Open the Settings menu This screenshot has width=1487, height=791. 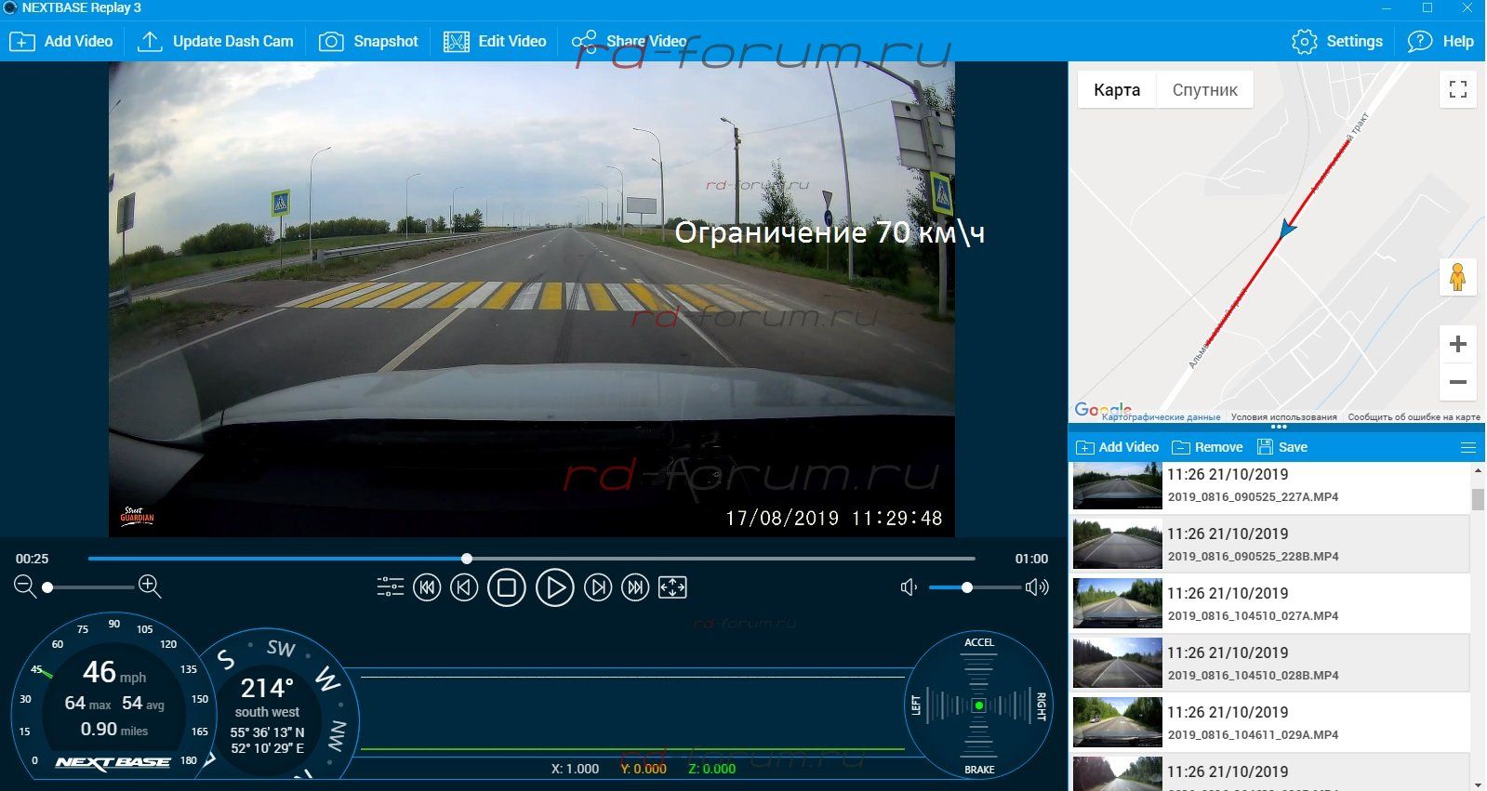tap(1337, 42)
